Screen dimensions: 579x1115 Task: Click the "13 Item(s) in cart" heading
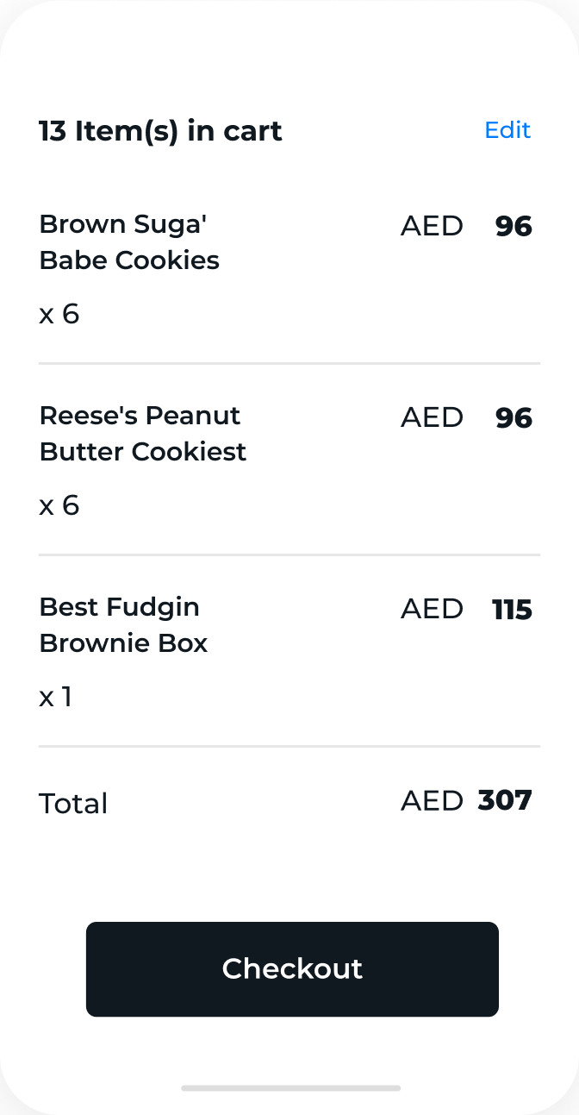pyautogui.click(x=160, y=131)
